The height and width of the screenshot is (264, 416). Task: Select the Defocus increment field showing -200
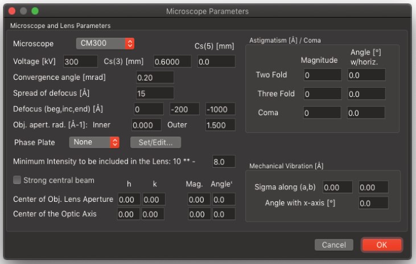(x=184, y=109)
